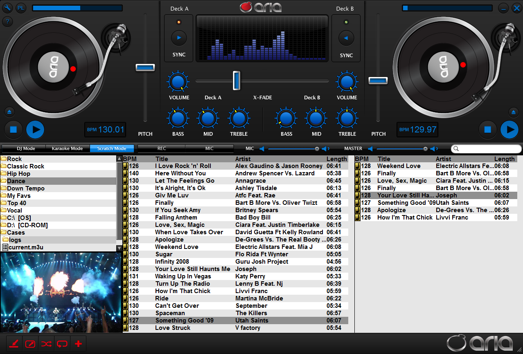Click the X-FADE crossfader handle
The width and height of the screenshot is (523, 354).
[236, 80]
